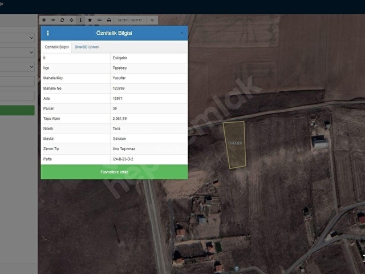Select the measure distance tool
This screenshot has width=365, height=274.
click(x=99, y=21)
